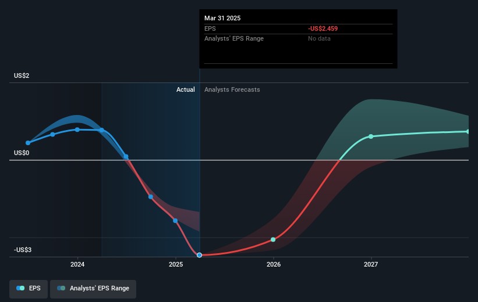Click the "Actual" section label
Viewport: 478px width, 302px height.
tap(186, 90)
